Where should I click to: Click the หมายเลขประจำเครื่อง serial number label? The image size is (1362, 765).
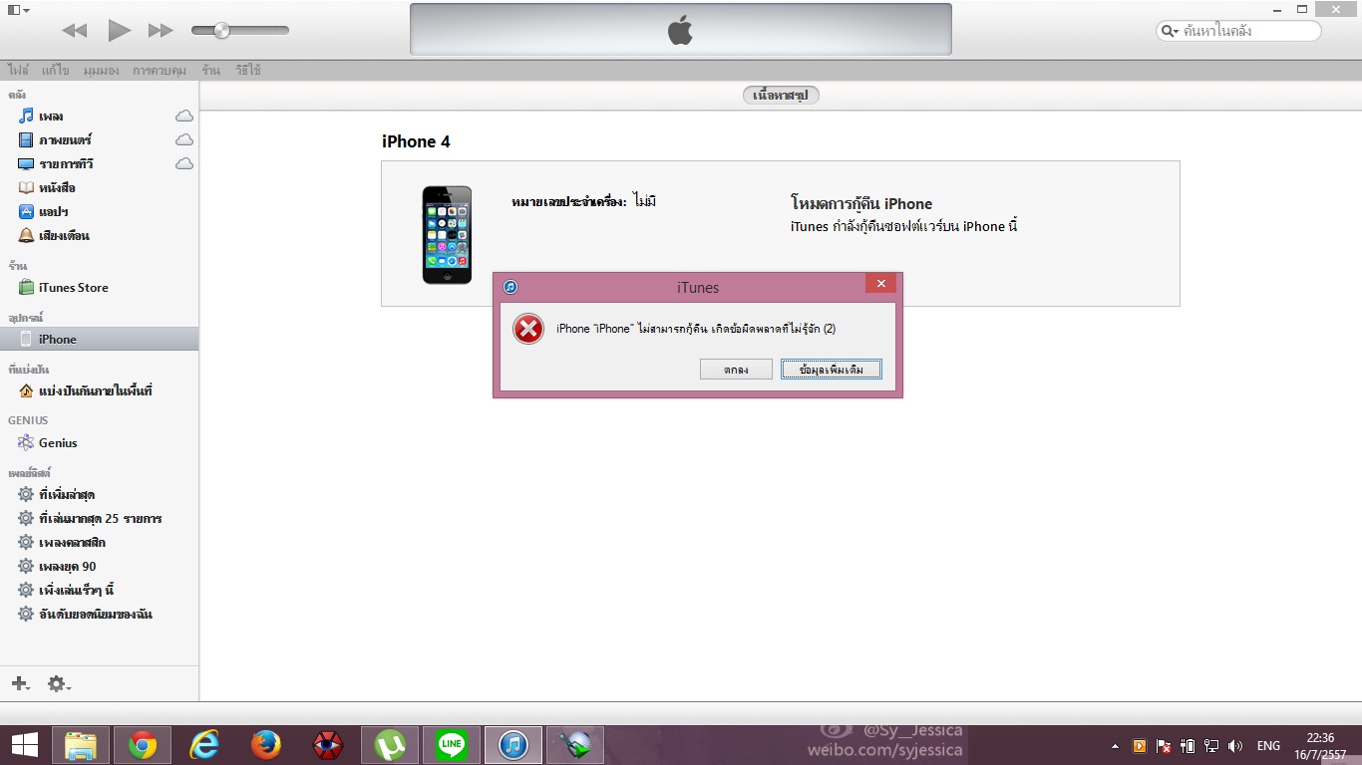568,202
